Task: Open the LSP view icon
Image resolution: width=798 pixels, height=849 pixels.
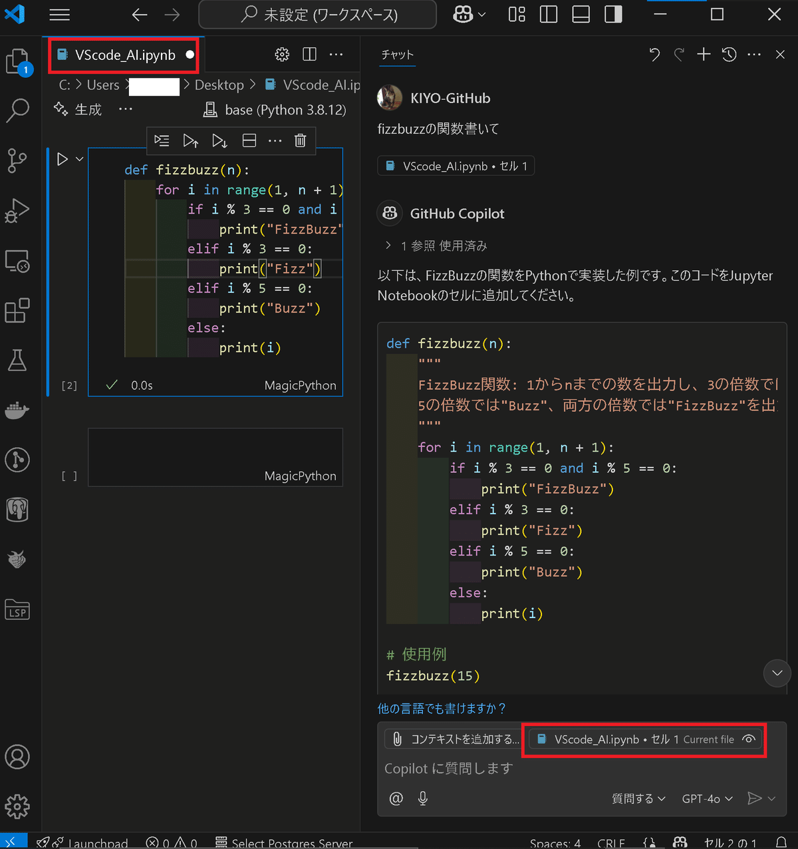Action: (x=18, y=609)
